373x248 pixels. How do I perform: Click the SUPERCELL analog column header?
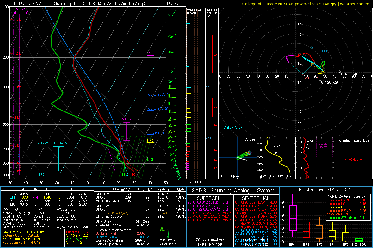tap(210, 198)
